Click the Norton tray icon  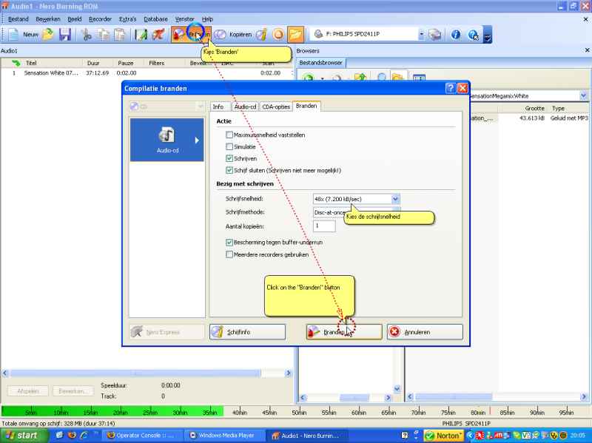coord(445,436)
